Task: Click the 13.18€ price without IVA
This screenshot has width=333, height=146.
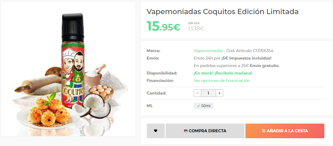Action: point(196,28)
